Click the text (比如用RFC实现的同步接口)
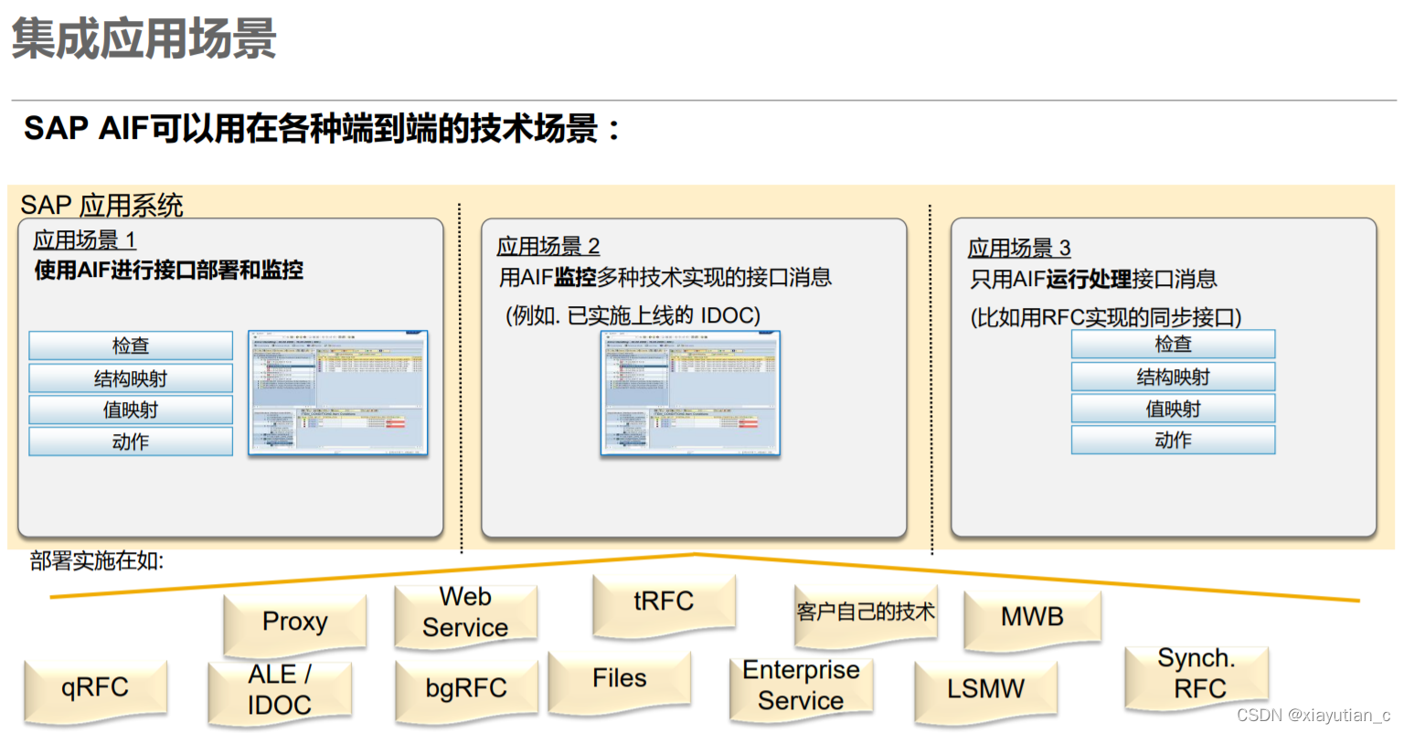Viewport: 1404px width, 733px height. (1106, 317)
